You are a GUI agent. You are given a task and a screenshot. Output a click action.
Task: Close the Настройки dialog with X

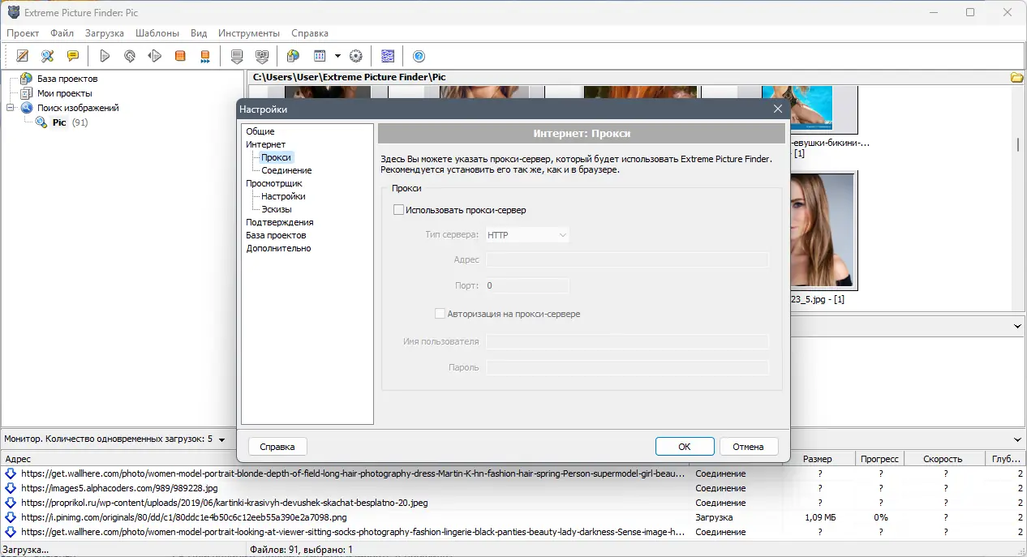pos(777,109)
